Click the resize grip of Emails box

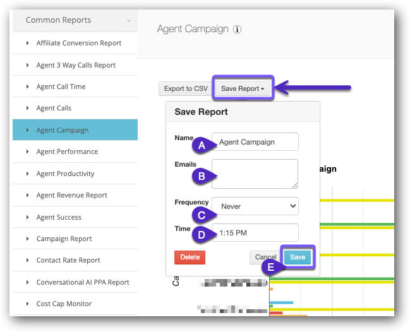(294, 185)
